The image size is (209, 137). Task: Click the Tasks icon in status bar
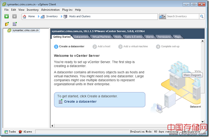coord(6,132)
